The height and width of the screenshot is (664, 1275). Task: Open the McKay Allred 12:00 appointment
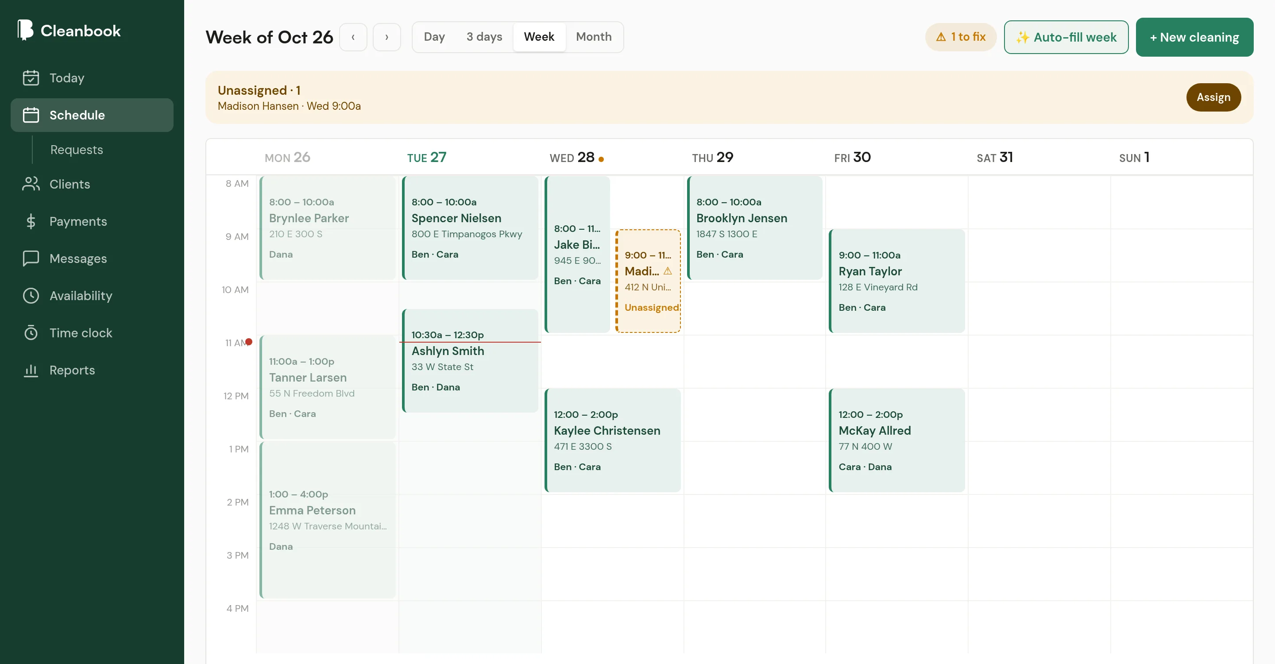897,440
